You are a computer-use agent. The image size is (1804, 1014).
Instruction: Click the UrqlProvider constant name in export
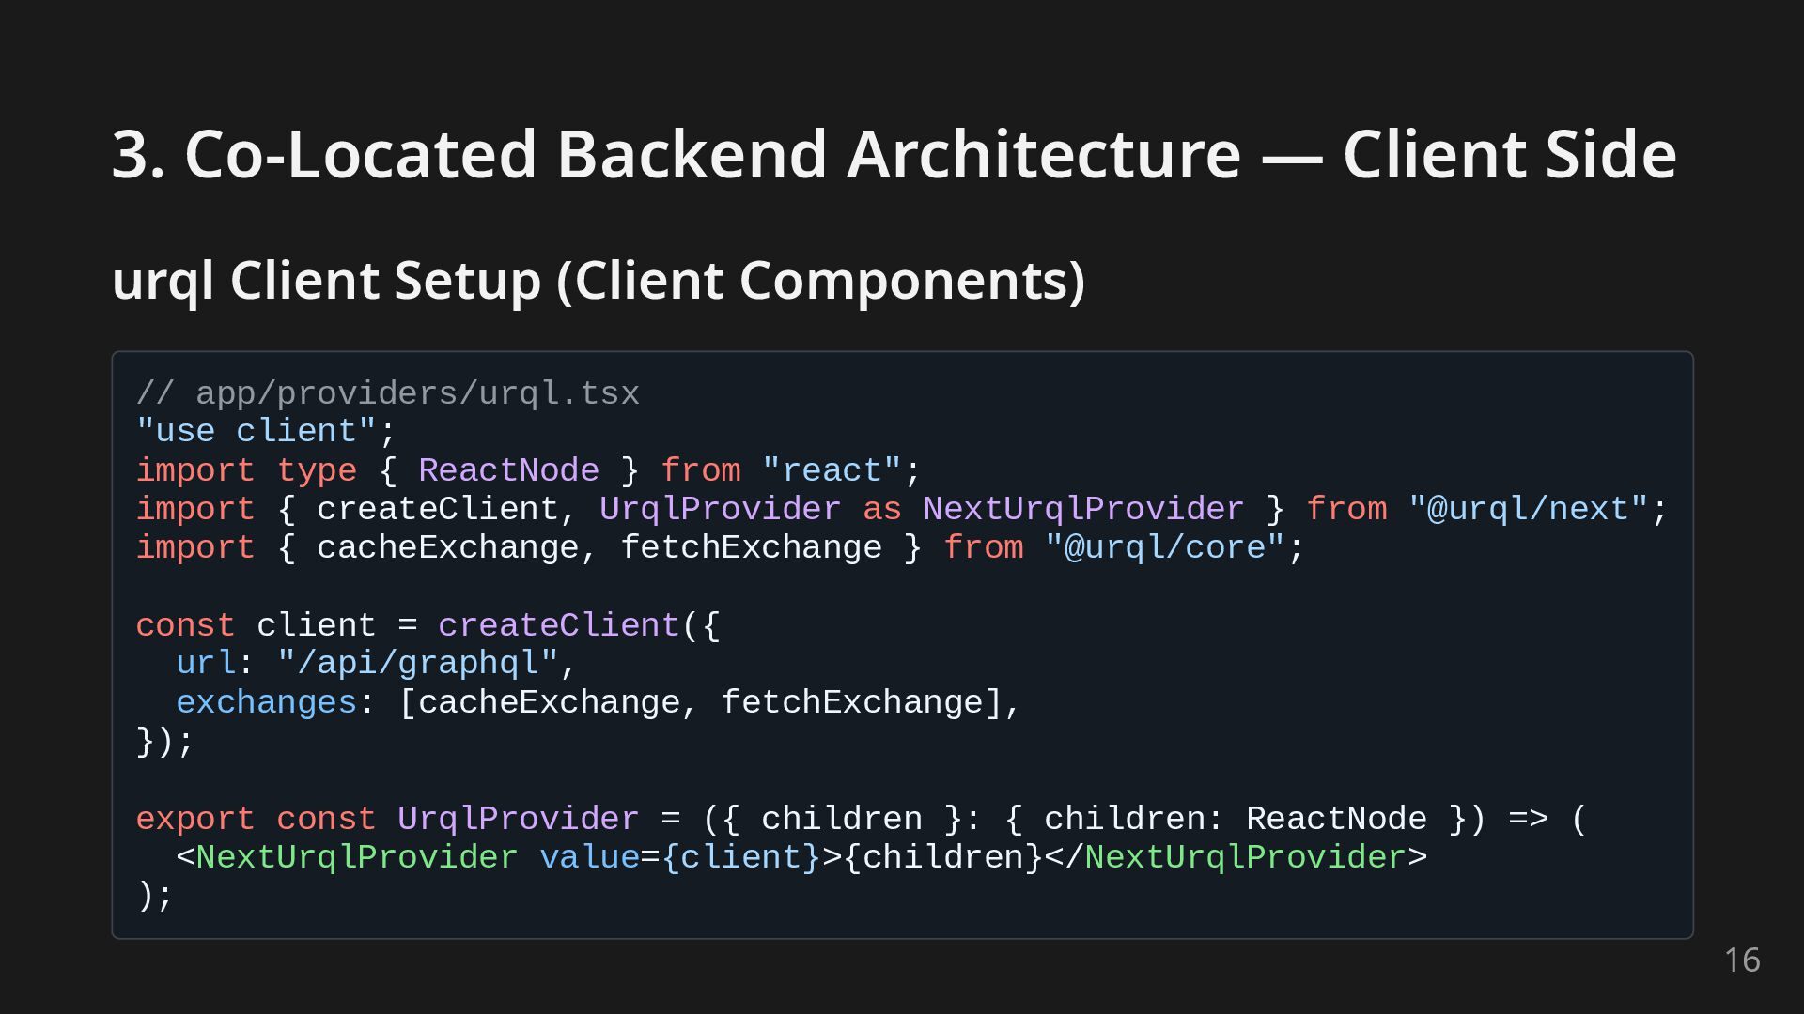pos(518,819)
